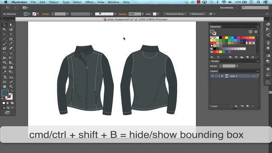The height and width of the screenshot is (153, 272).
Task: Select the Blend tool
Action: (x=11, y=72)
